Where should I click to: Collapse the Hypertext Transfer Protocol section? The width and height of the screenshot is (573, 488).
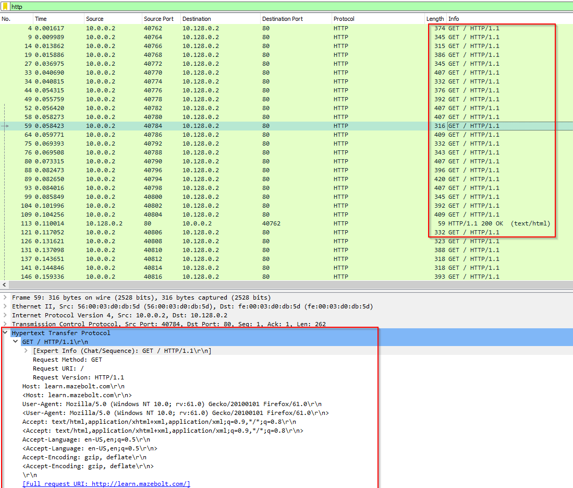5,333
